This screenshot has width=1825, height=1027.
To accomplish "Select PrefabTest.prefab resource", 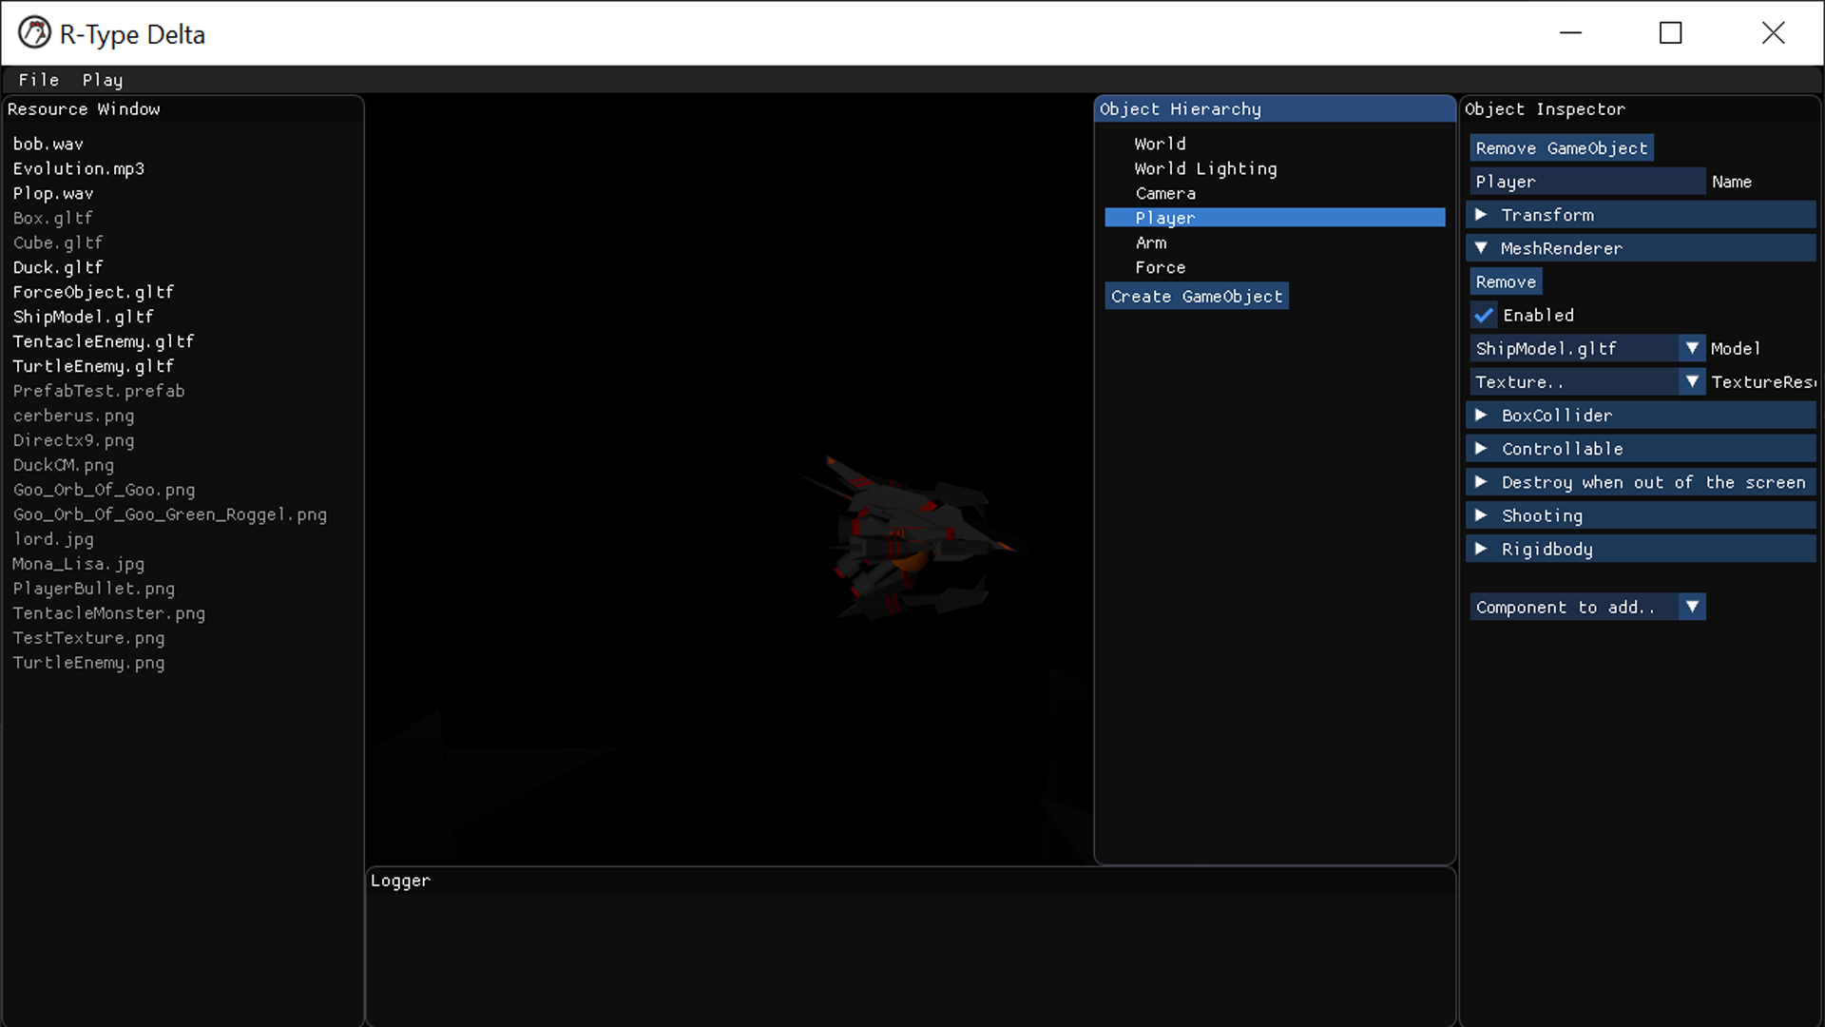I will click(99, 391).
